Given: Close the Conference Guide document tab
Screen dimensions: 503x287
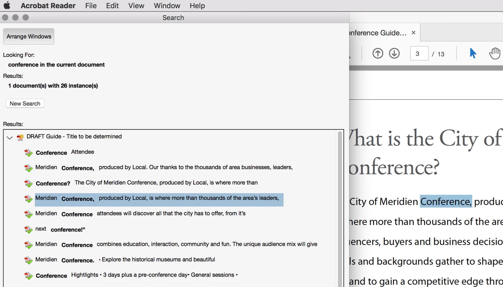Looking at the screenshot, I should pos(413,33).
